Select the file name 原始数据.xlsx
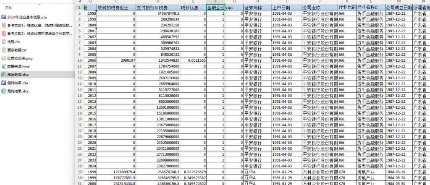 click(x=18, y=75)
